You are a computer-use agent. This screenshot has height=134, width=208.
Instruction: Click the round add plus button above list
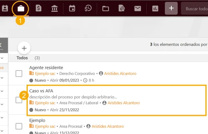pyautogui.click(x=24, y=48)
